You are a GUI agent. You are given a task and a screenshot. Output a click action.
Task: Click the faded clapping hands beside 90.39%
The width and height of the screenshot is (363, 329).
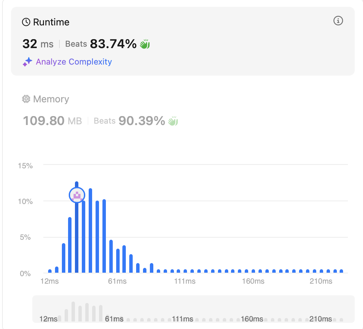[x=173, y=121]
